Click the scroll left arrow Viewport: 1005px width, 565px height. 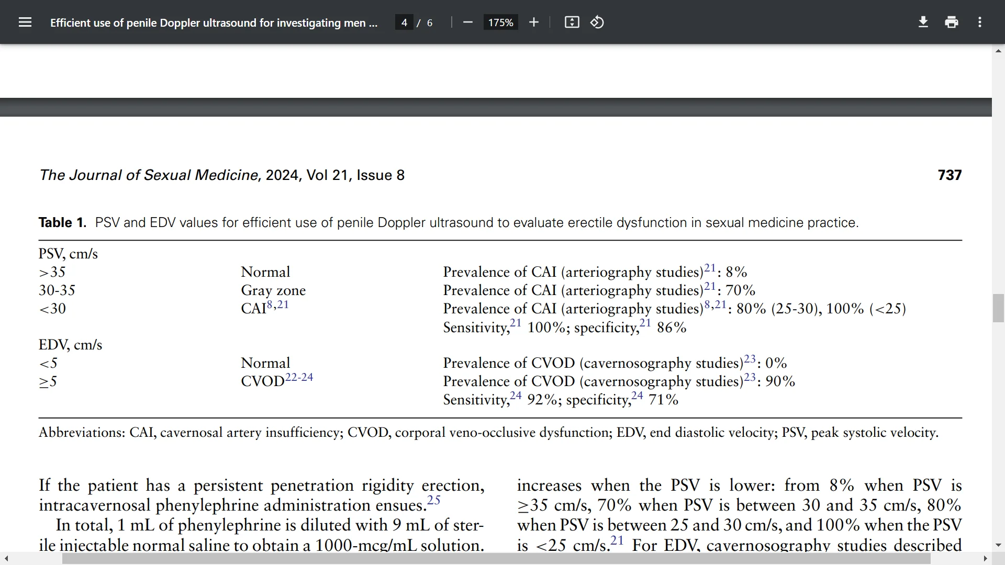[6, 559]
